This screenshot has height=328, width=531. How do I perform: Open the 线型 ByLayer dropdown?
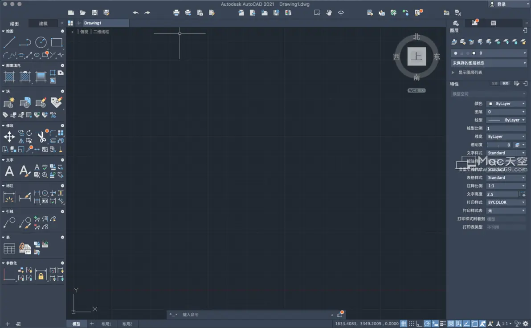point(506,120)
